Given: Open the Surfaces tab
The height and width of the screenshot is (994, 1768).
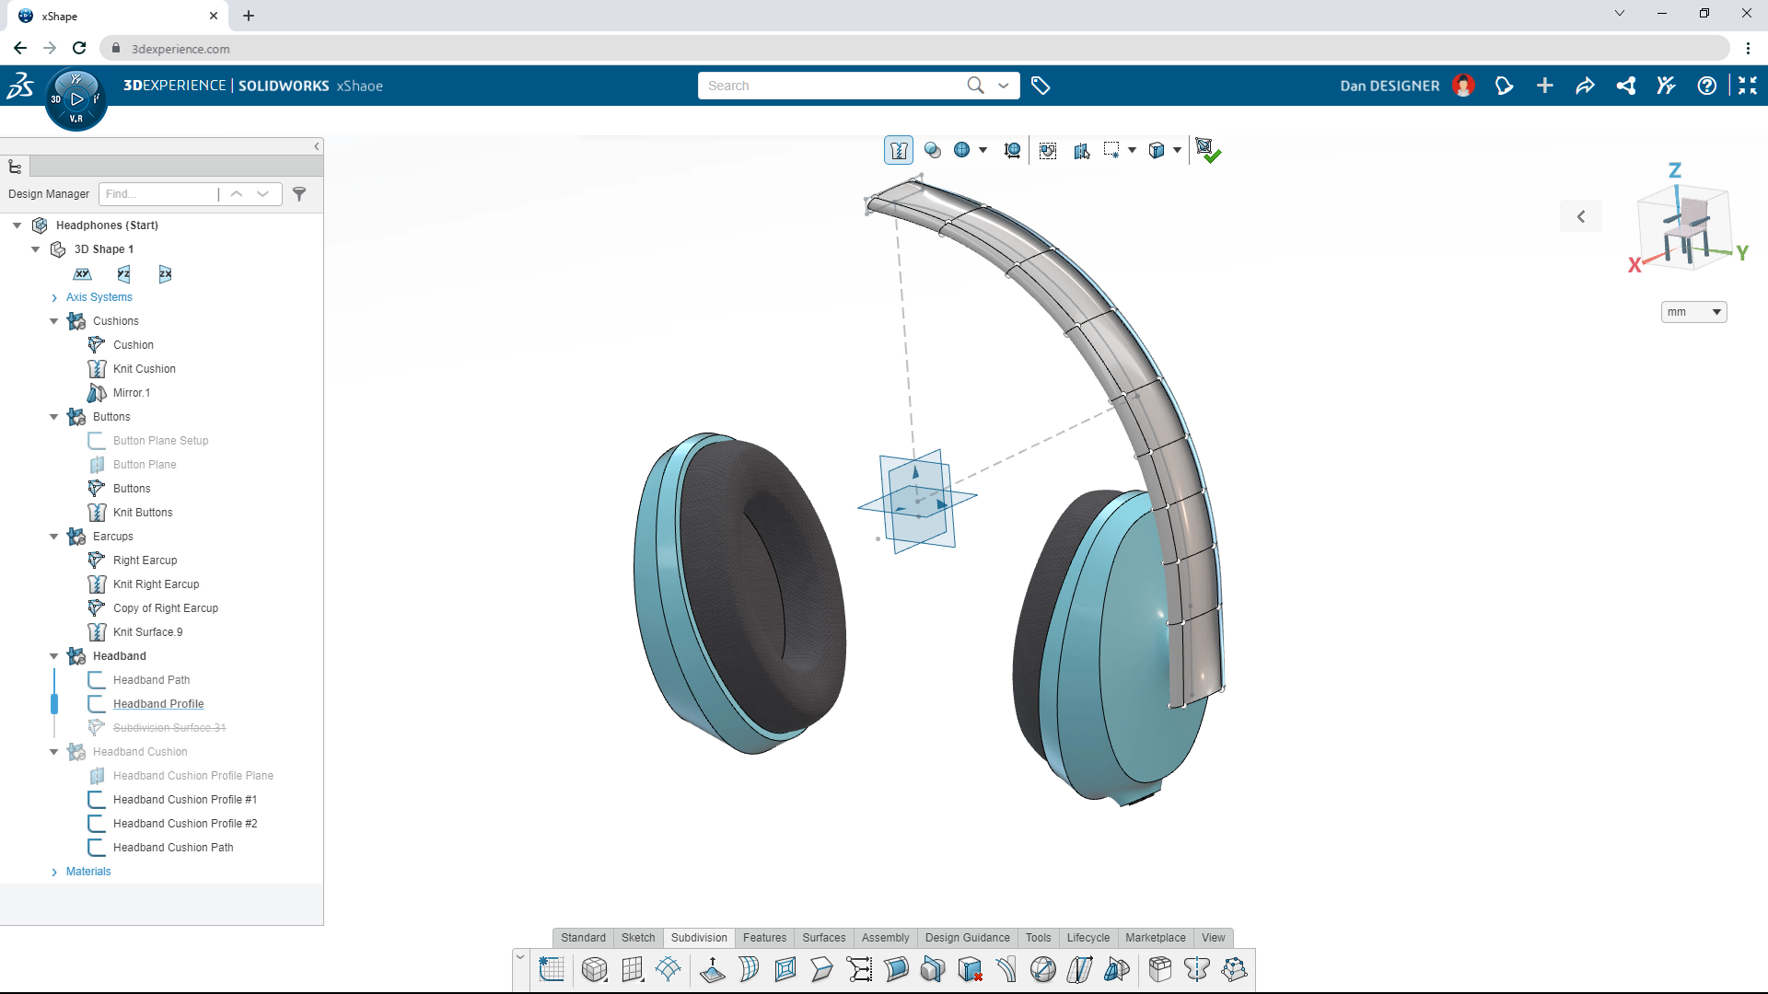Looking at the screenshot, I should pyautogui.click(x=824, y=938).
